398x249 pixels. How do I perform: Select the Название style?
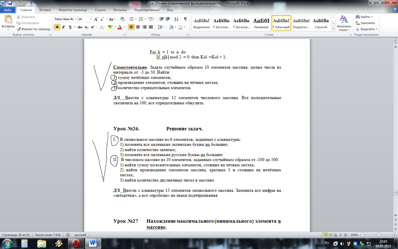pyautogui.click(x=261, y=23)
